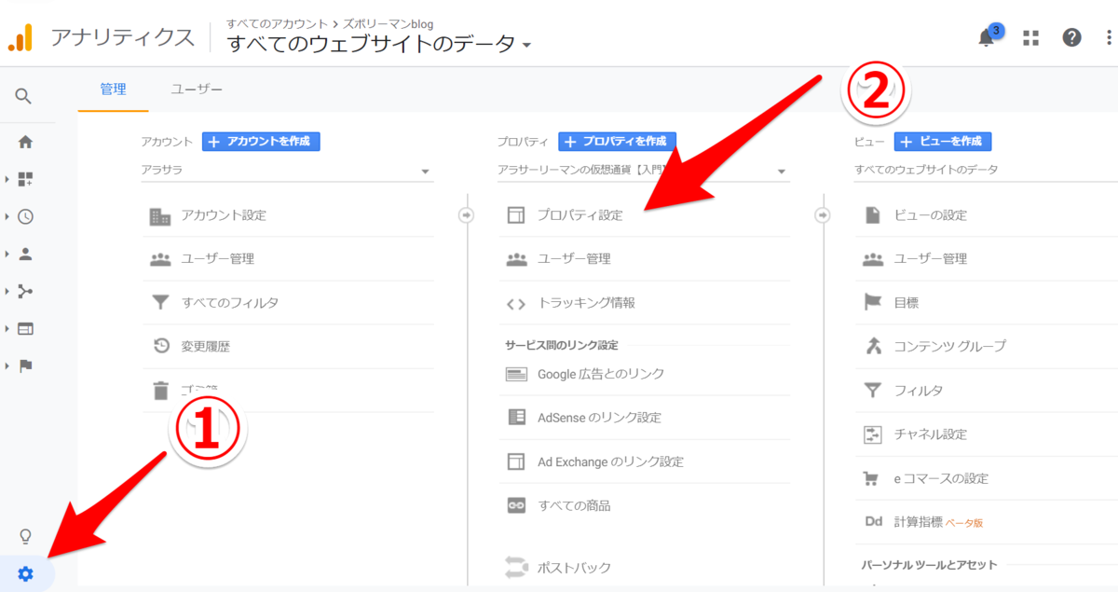Click トラッキング情報 code brackets icon
The image size is (1118, 592).
tap(516, 303)
